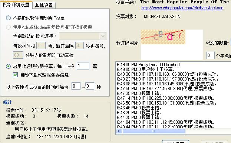Switch to the 网络环境设置 tab
The image size is (231, 143).
(x=16, y=5)
